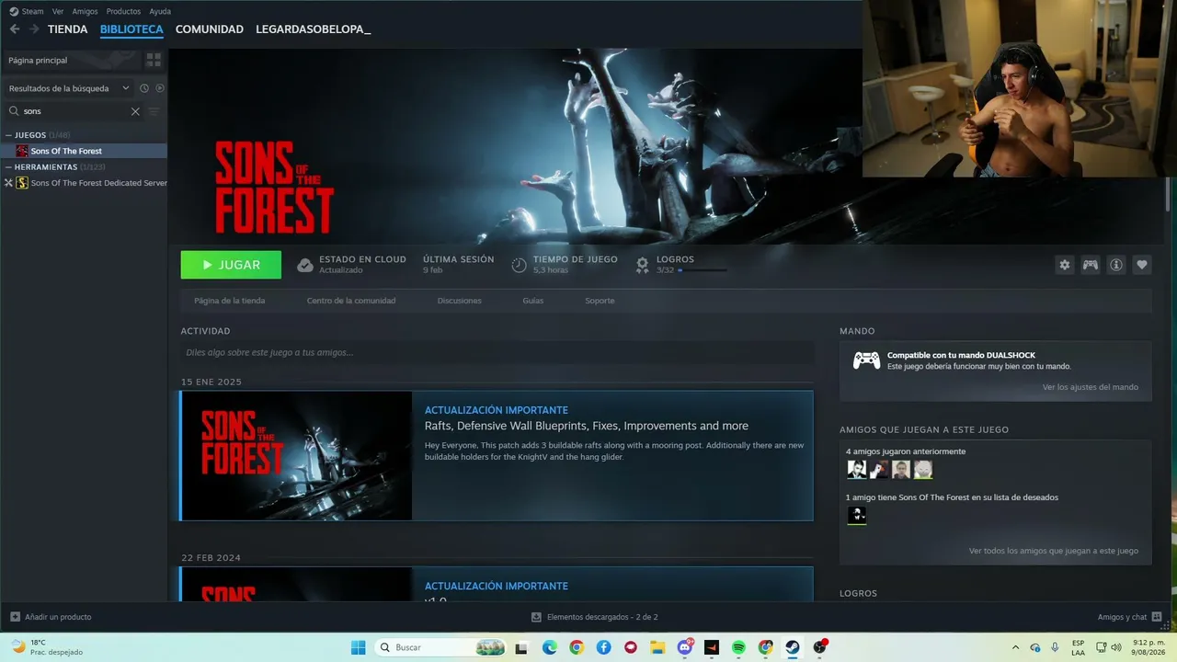
Task: Click the add product plus icon
Action: (15, 617)
